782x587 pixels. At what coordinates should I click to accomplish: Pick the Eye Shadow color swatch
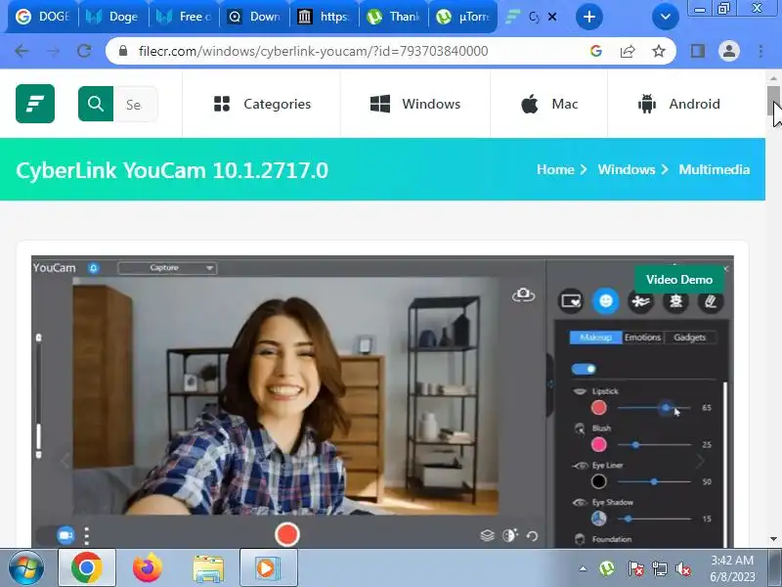pyautogui.click(x=598, y=519)
